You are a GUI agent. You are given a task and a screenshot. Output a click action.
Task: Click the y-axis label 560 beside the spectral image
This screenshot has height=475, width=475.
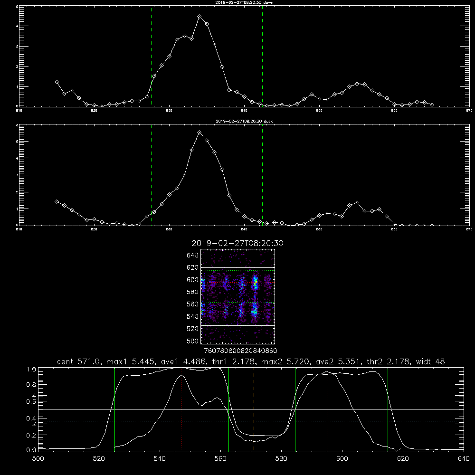pos(193,304)
